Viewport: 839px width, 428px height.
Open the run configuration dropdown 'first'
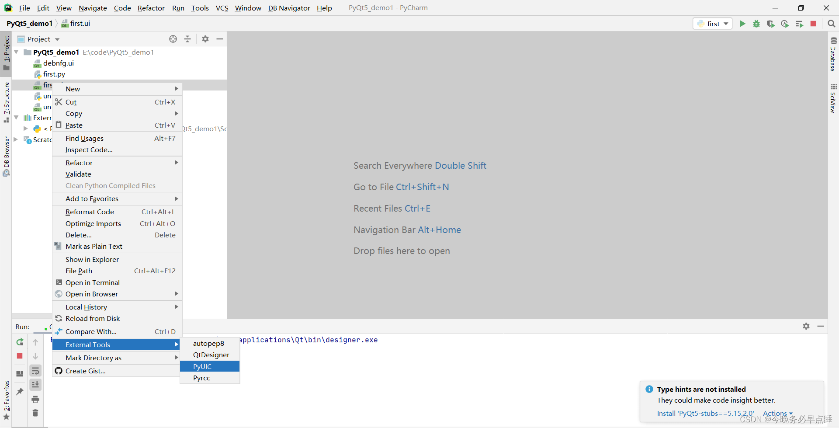(x=713, y=24)
